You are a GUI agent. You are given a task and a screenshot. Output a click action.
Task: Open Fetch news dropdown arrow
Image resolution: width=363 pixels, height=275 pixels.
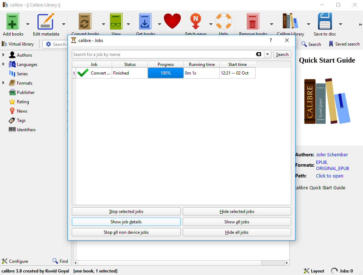pyautogui.click(x=211, y=24)
